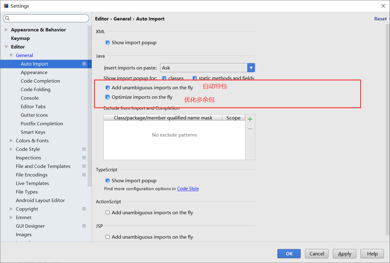Screen dimensions: 390x263
Task: Expand Appearance & Behavior tree node
Action: click(x=6, y=30)
